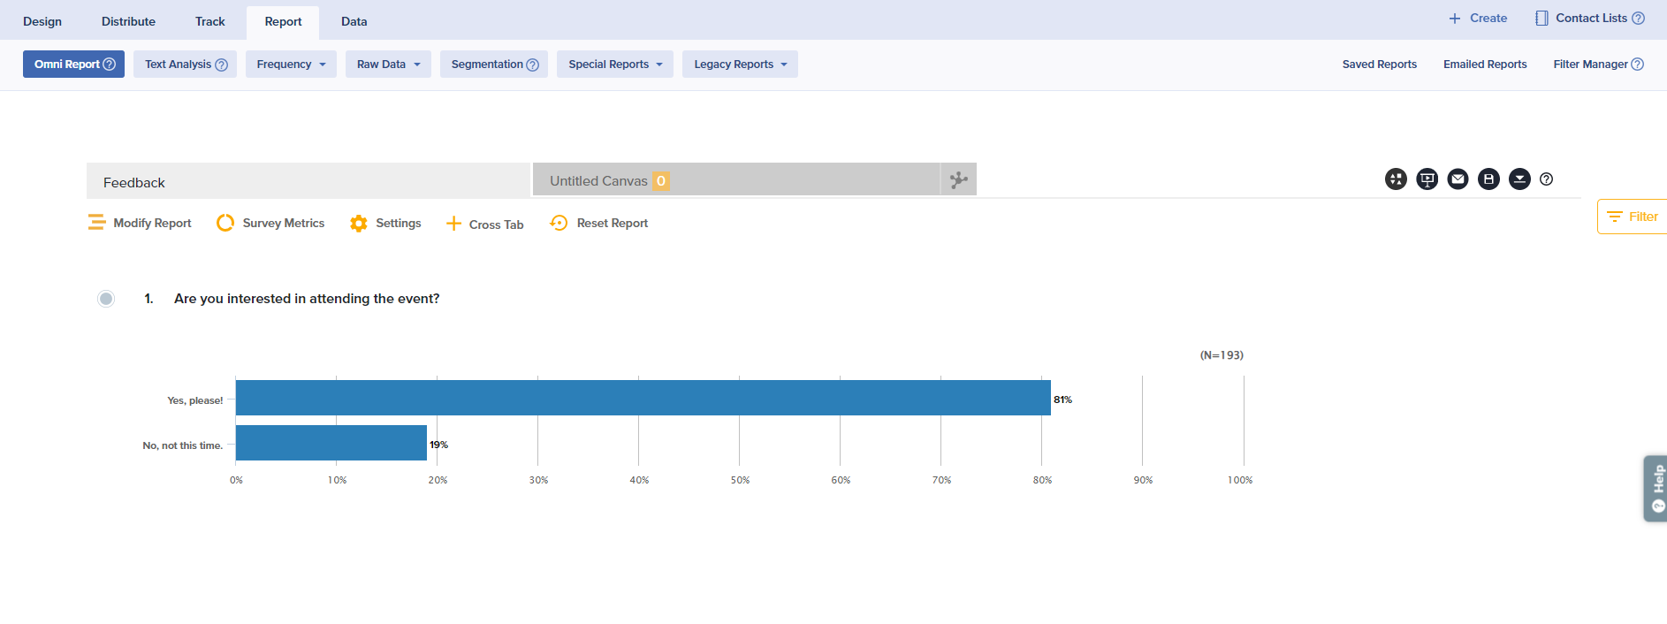
Task: Select the radio button for question 1
Action: [x=106, y=299]
